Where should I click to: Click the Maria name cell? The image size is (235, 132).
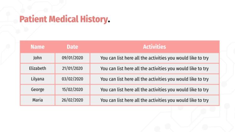(37, 100)
